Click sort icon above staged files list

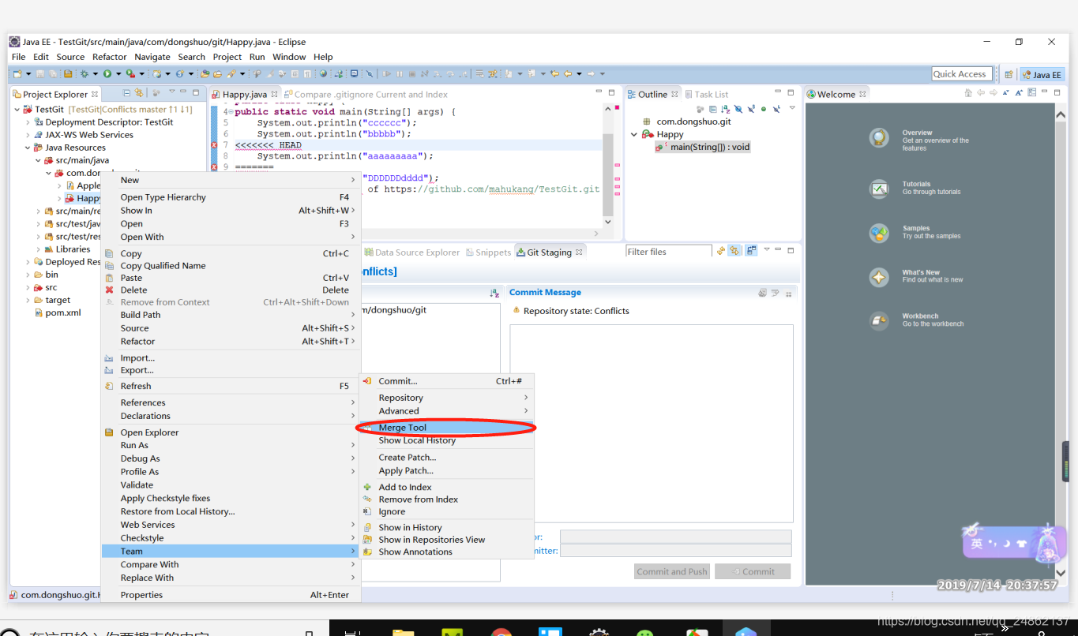(494, 293)
